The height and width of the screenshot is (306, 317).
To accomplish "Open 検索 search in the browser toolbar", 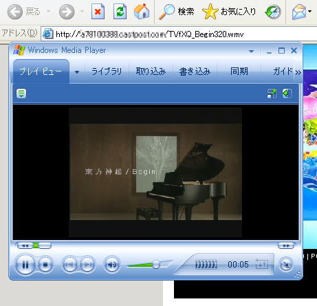I will point(177,12).
